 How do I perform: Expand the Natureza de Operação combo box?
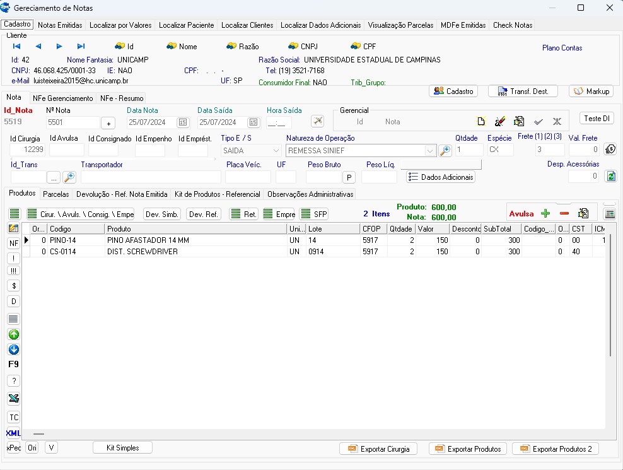point(430,151)
